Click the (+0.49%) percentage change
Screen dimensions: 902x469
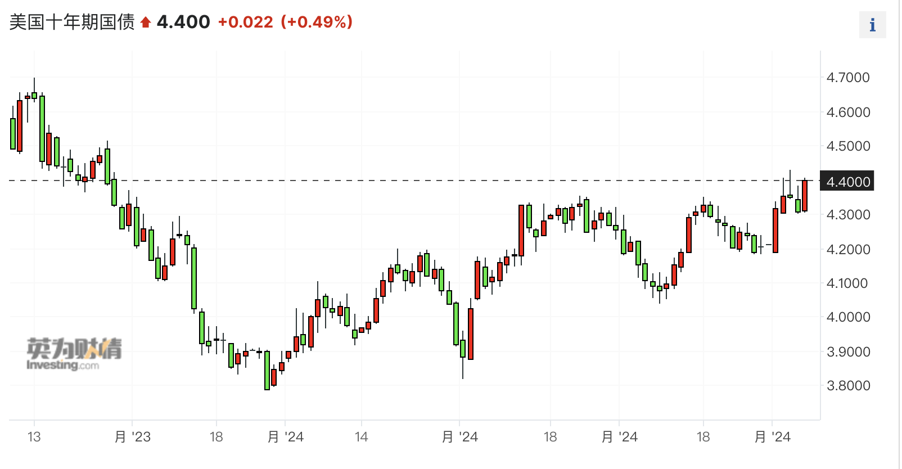(317, 22)
